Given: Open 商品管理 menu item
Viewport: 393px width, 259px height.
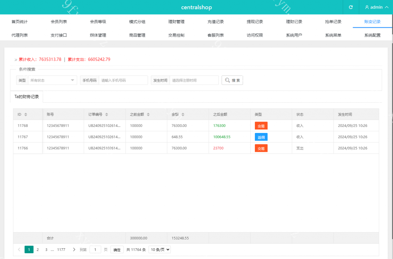Looking at the screenshot, I should [137, 35].
